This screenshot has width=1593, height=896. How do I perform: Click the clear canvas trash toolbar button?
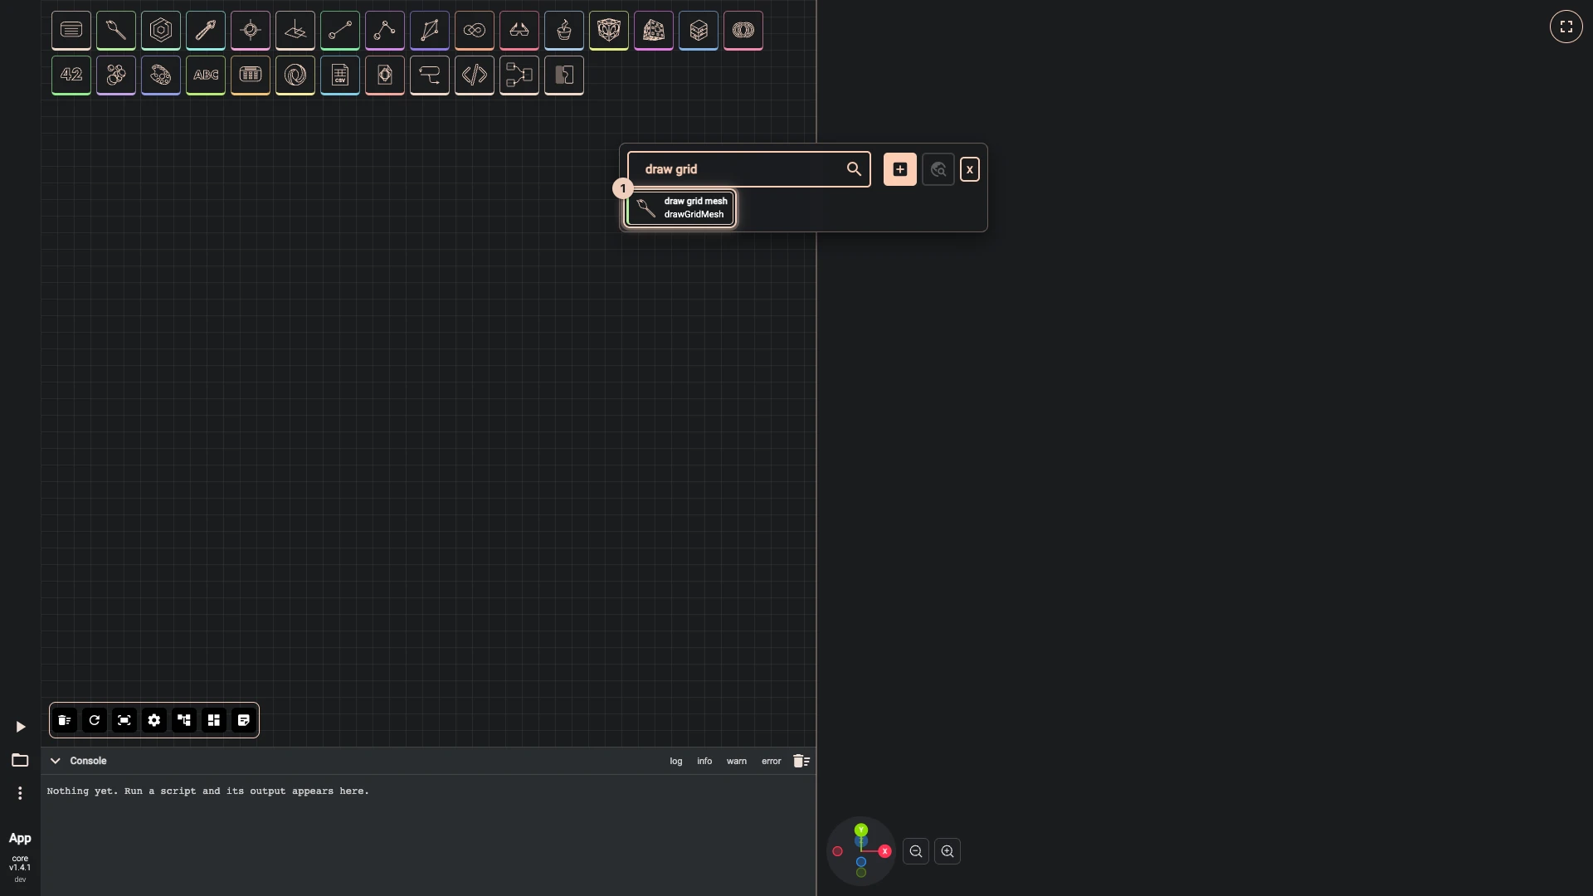coord(65,720)
